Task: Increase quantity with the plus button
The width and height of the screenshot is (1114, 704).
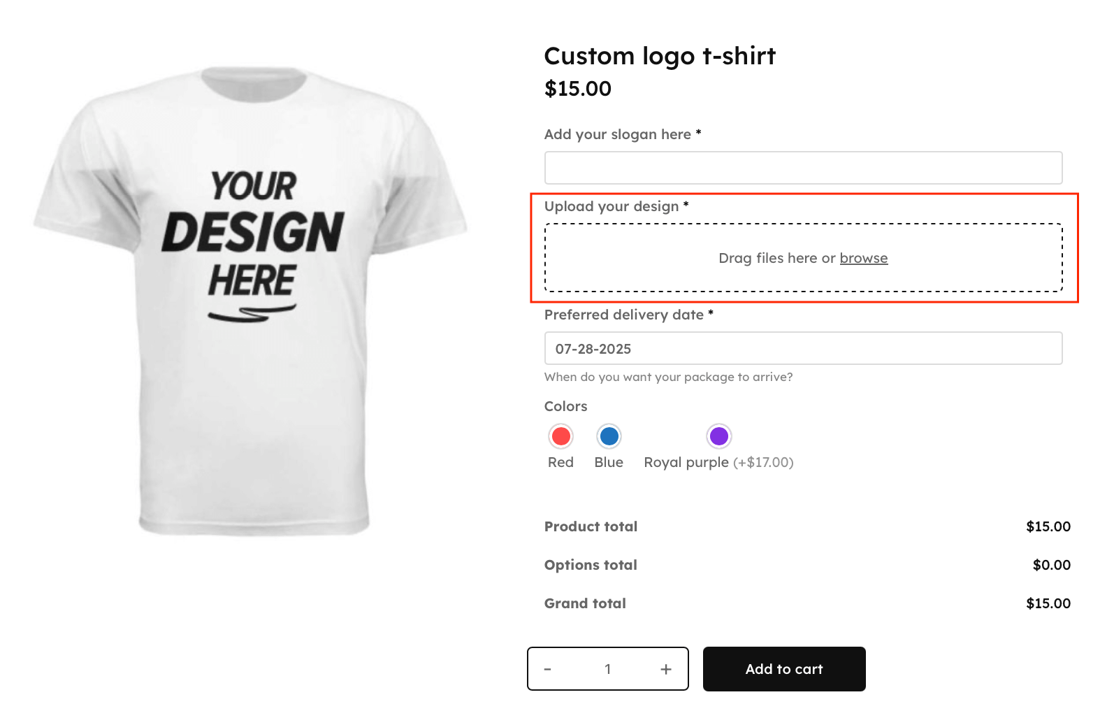Action: (x=666, y=669)
